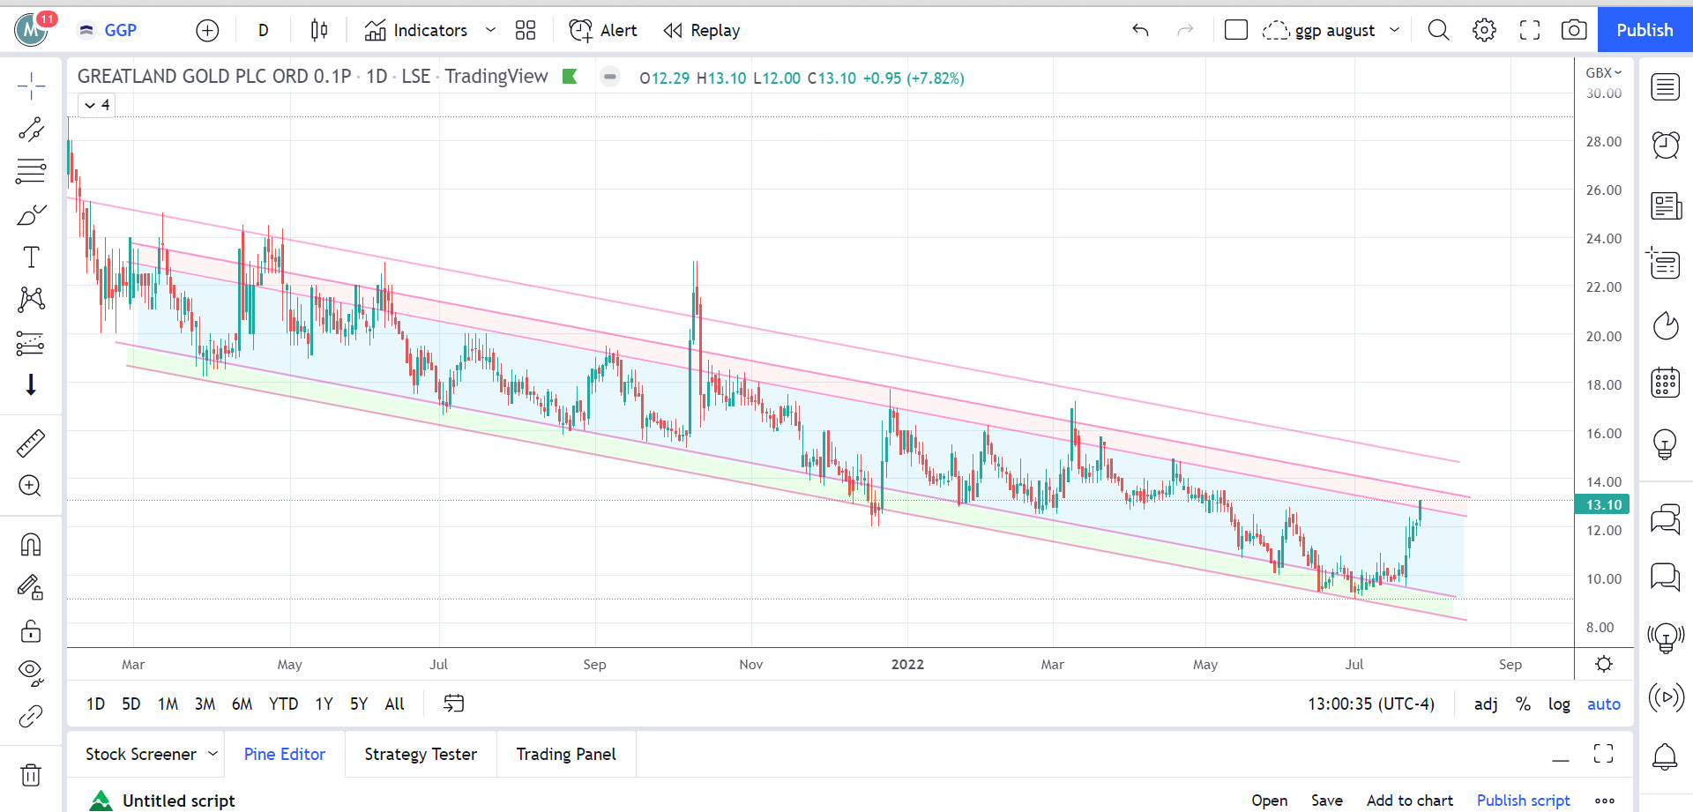The image size is (1693, 812).
Task: Open the Stock Screener dropdown tab
Action: click(151, 754)
